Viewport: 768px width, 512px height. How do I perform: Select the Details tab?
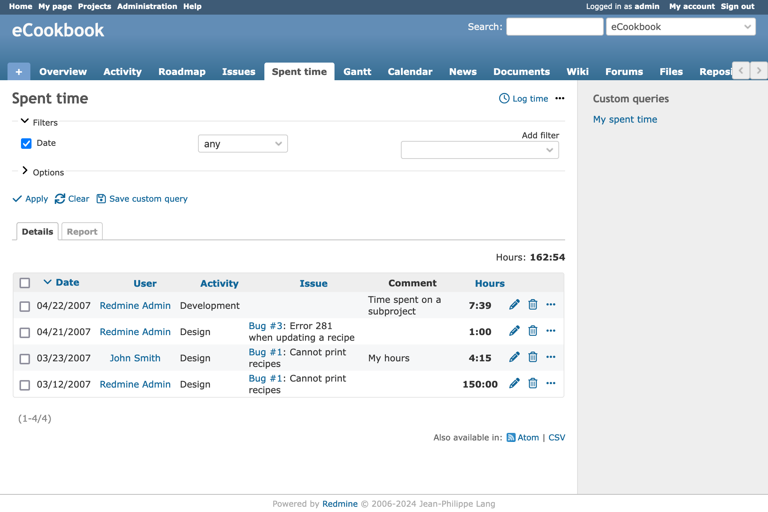pos(37,232)
